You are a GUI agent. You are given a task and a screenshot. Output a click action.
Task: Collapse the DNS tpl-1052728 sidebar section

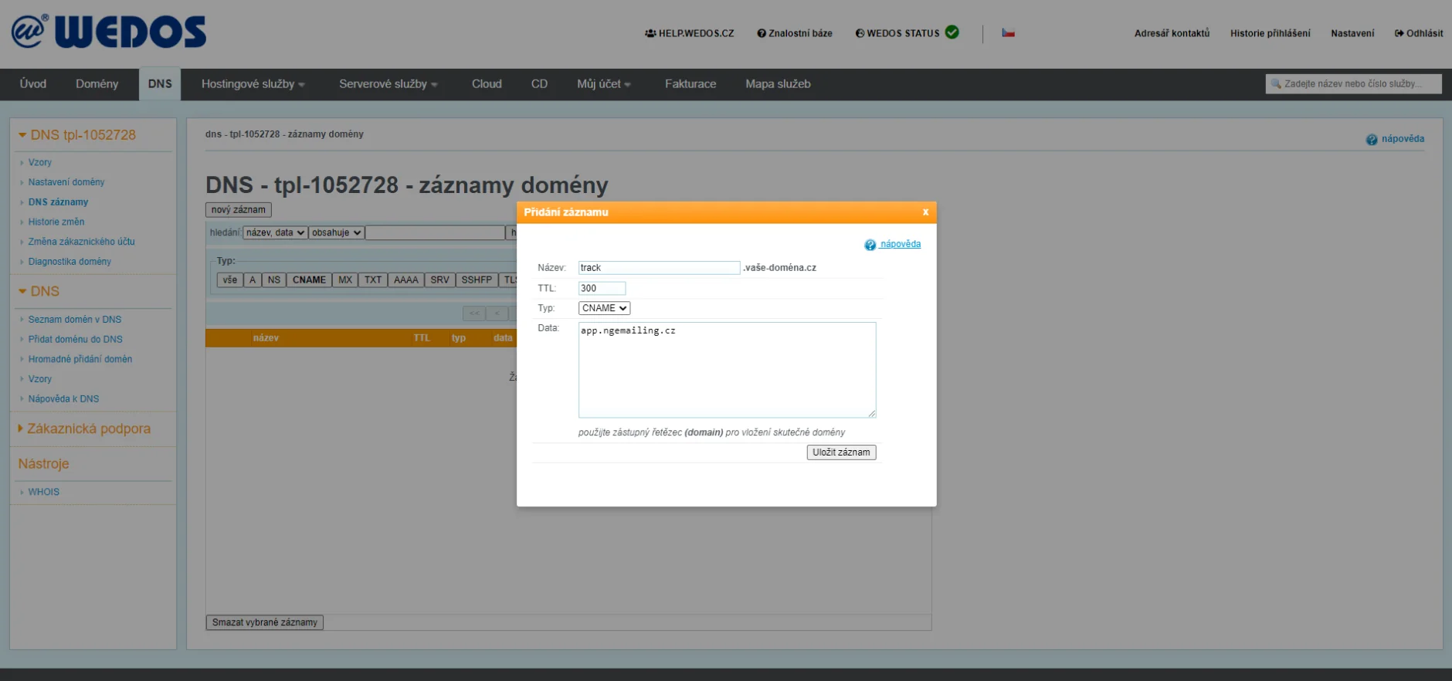[22, 135]
